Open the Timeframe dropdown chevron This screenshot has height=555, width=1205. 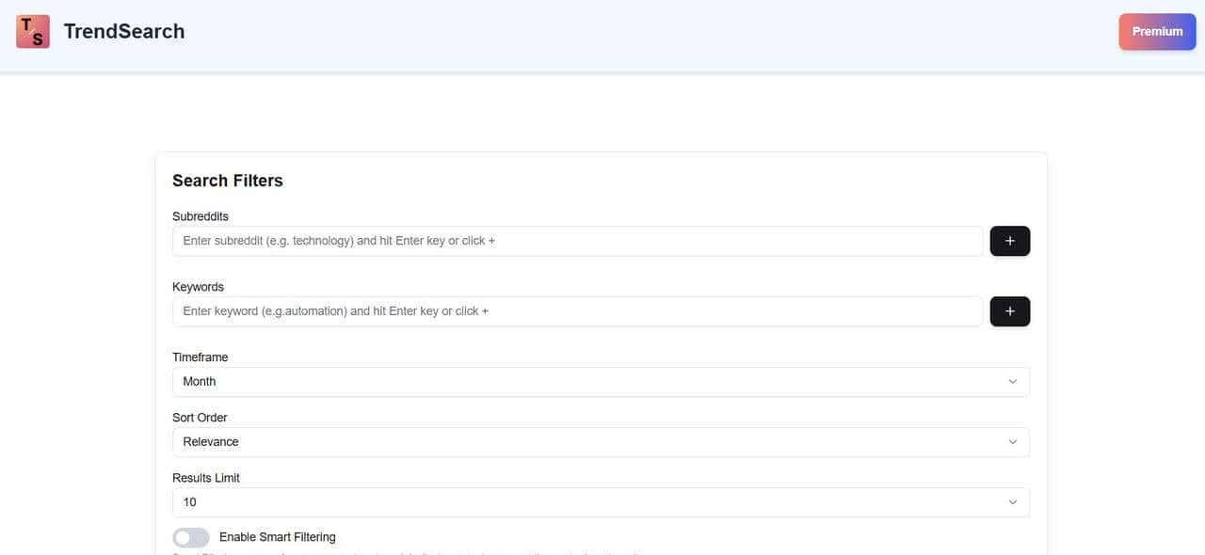pyautogui.click(x=1013, y=381)
